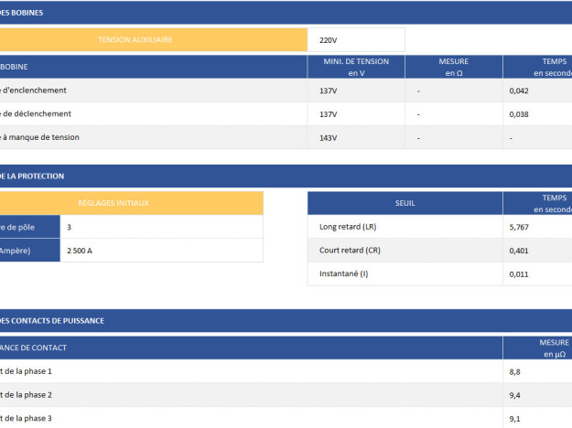The image size is (572, 428).
Task: Click the pole count cell containing 3
Action: [161, 226]
